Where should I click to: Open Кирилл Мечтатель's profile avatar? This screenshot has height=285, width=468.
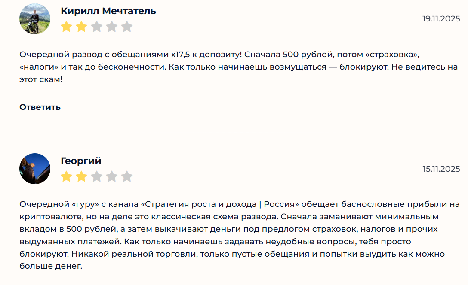point(35,19)
